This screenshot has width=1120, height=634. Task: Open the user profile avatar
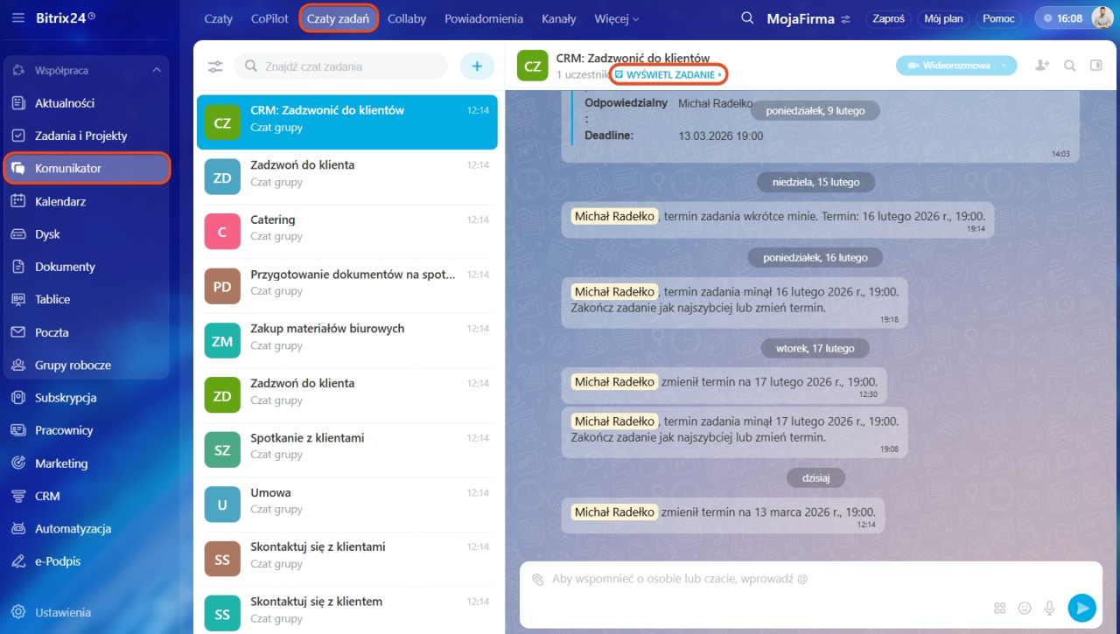click(1102, 17)
